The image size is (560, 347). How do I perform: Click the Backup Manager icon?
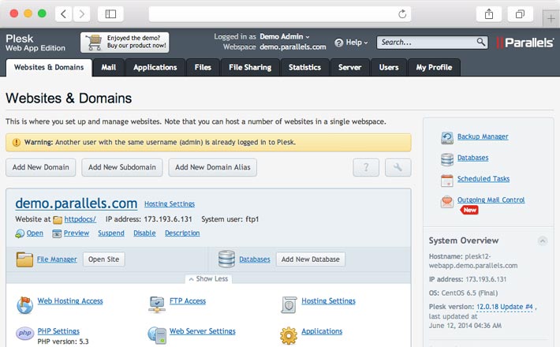click(x=446, y=138)
